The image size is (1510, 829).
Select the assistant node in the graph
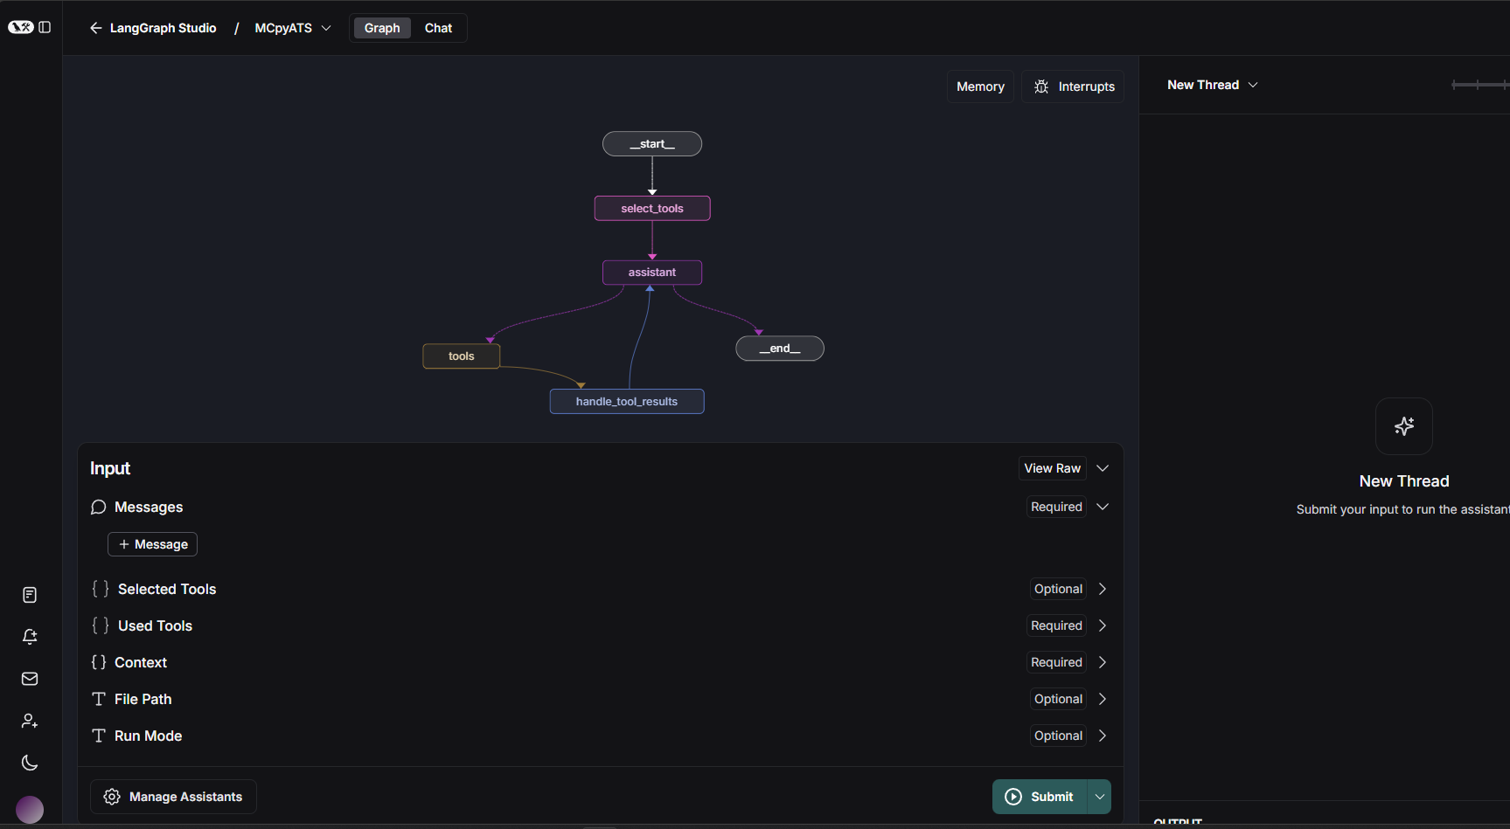[x=651, y=272]
